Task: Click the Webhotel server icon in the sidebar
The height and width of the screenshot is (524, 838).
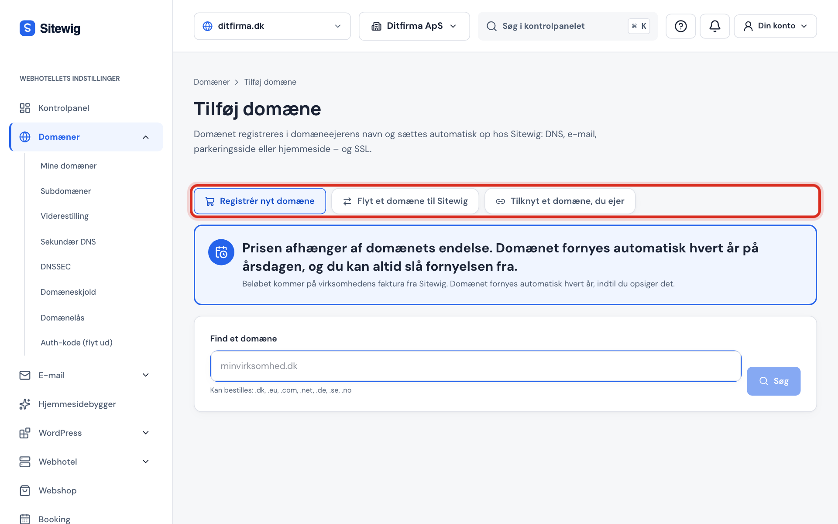Action: click(25, 462)
